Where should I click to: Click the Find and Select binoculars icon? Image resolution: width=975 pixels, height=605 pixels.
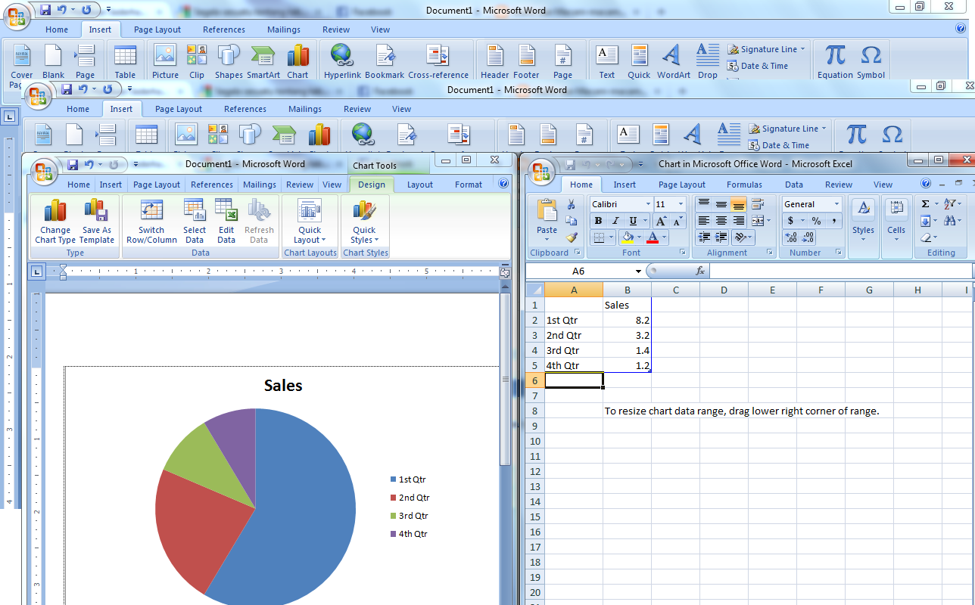pyautogui.click(x=950, y=221)
